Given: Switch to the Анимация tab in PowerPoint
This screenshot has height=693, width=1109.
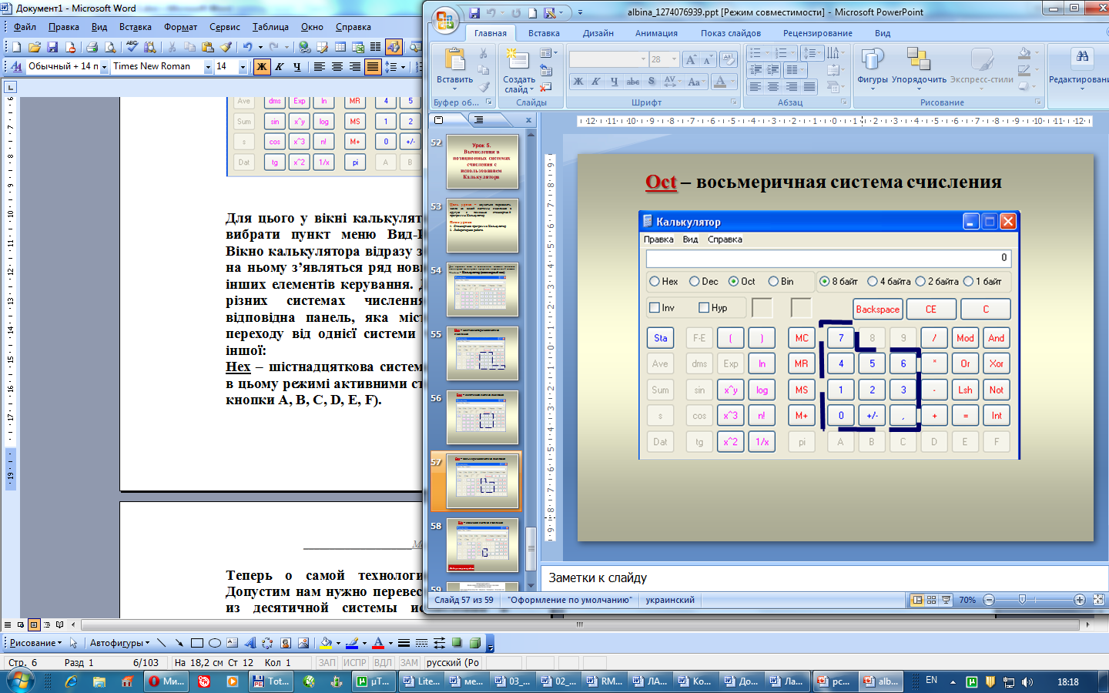Looking at the screenshot, I should (656, 33).
